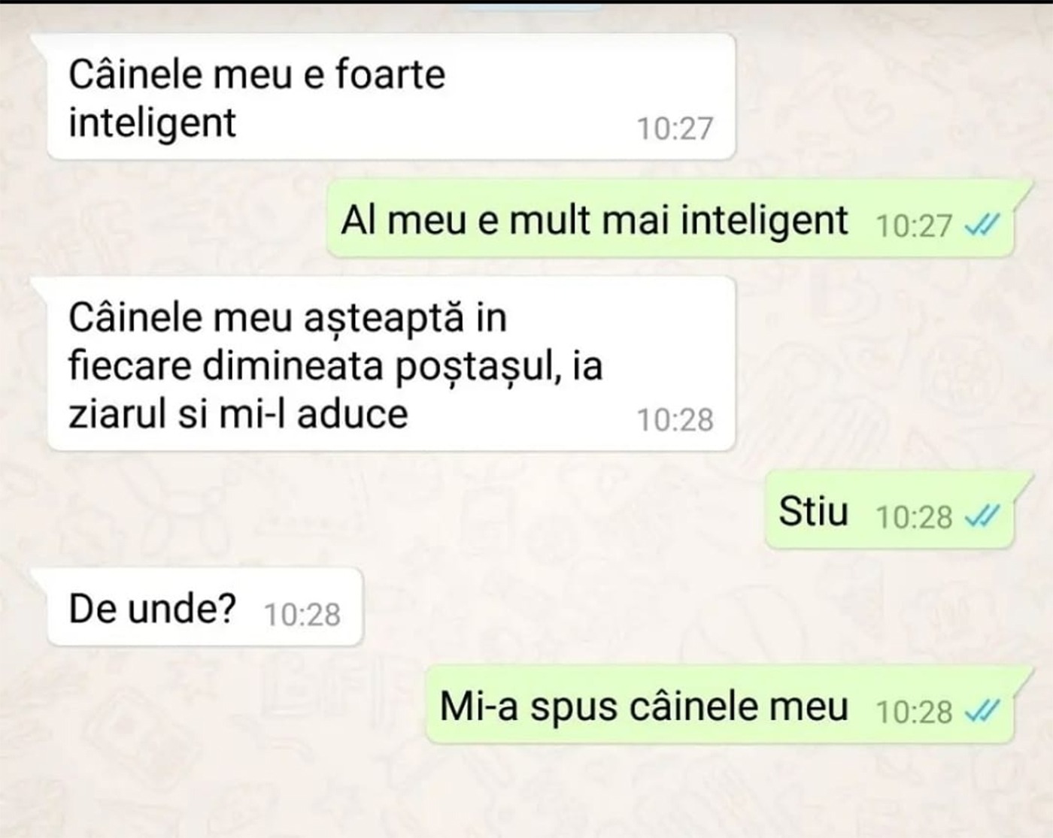Tap the 10:28 timestamp next to 'De unde?'
This screenshot has width=1053, height=838.
pos(302,615)
